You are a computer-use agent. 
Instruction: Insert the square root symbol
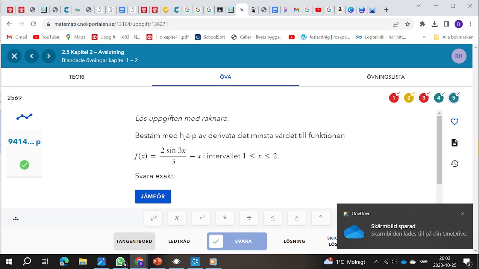point(153,218)
